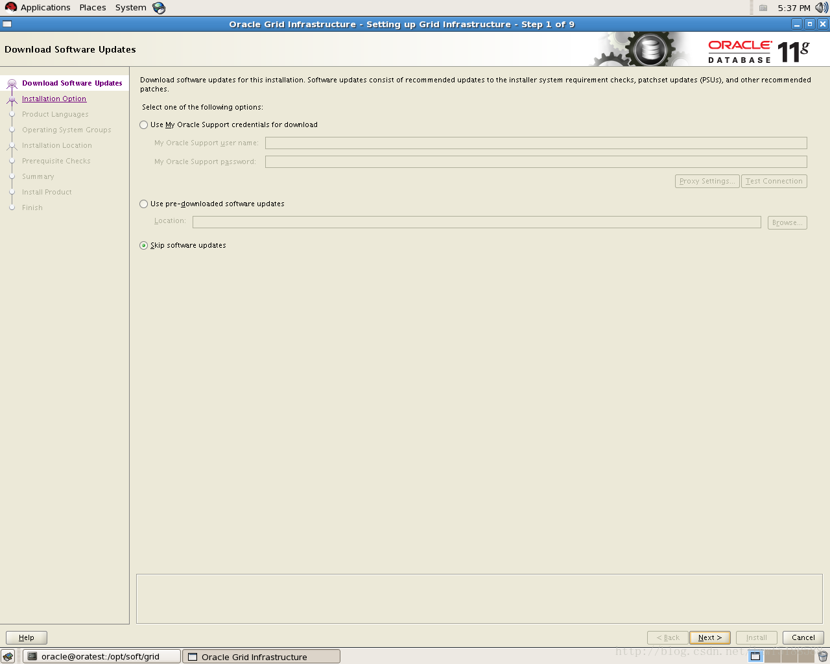Select Download Software Updates step in sidebar
The width and height of the screenshot is (830, 664).
[x=72, y=84]
